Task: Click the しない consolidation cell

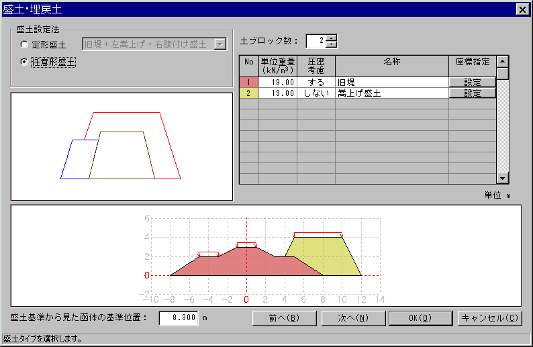Action: (316, 93)
